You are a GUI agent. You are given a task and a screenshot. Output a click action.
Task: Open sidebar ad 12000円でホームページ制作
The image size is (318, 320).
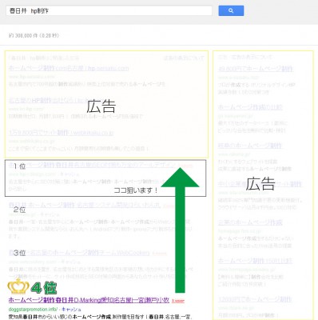(x=255, y=299)
